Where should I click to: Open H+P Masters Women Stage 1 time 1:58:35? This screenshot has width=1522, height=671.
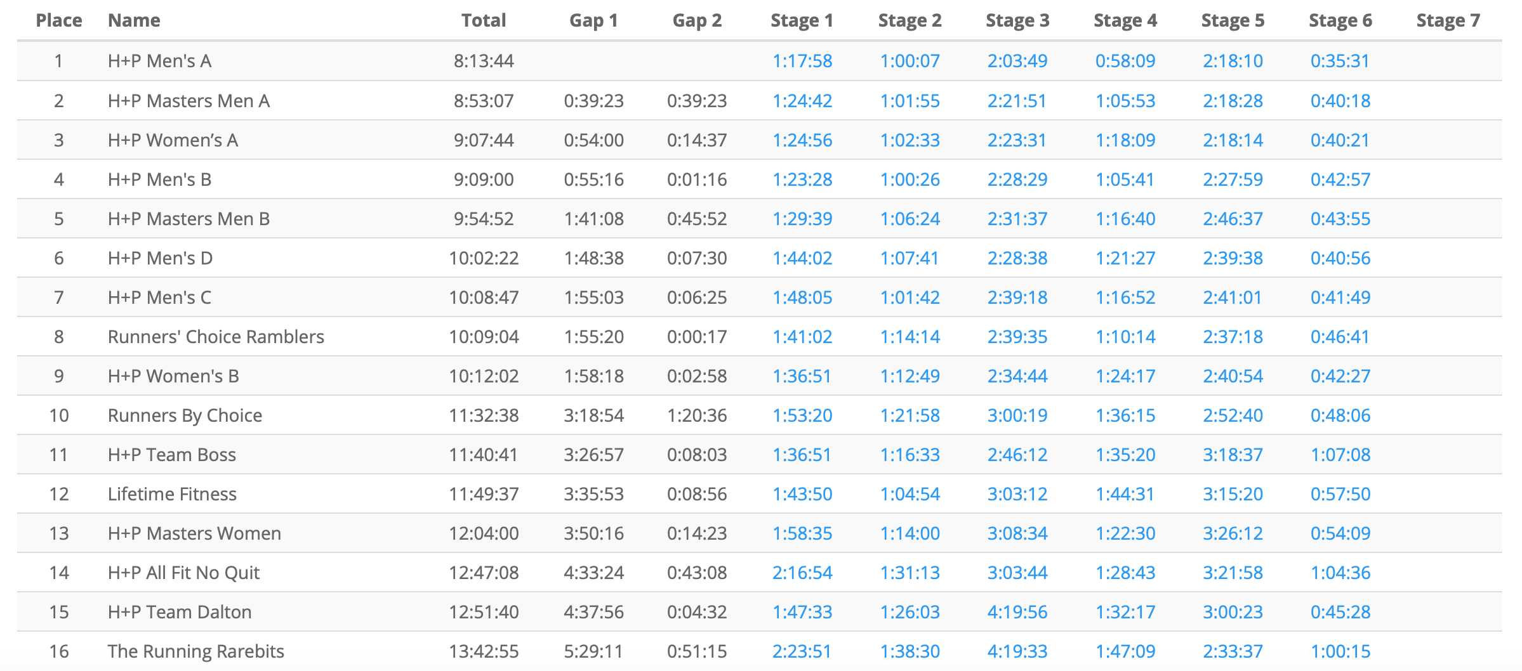[x=802, y=533]
